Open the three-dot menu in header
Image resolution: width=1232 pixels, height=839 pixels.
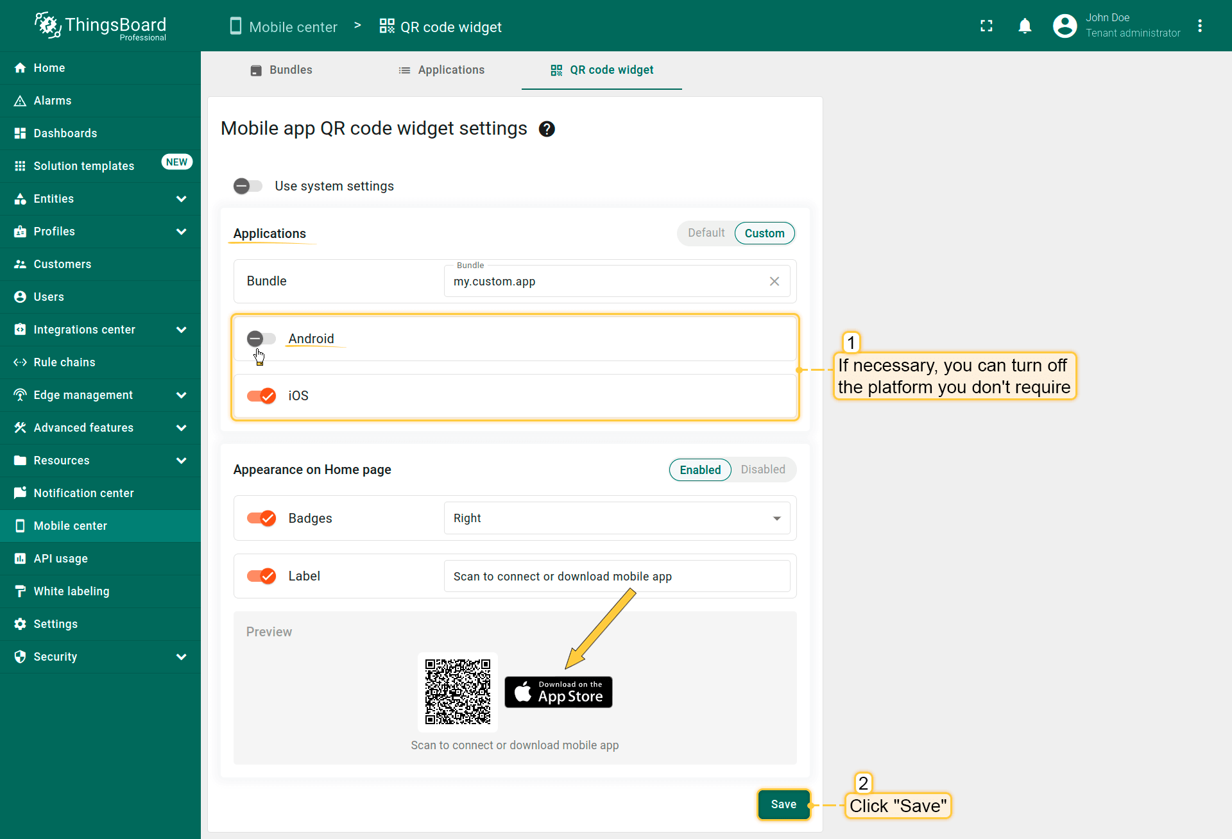[1199, 26]
